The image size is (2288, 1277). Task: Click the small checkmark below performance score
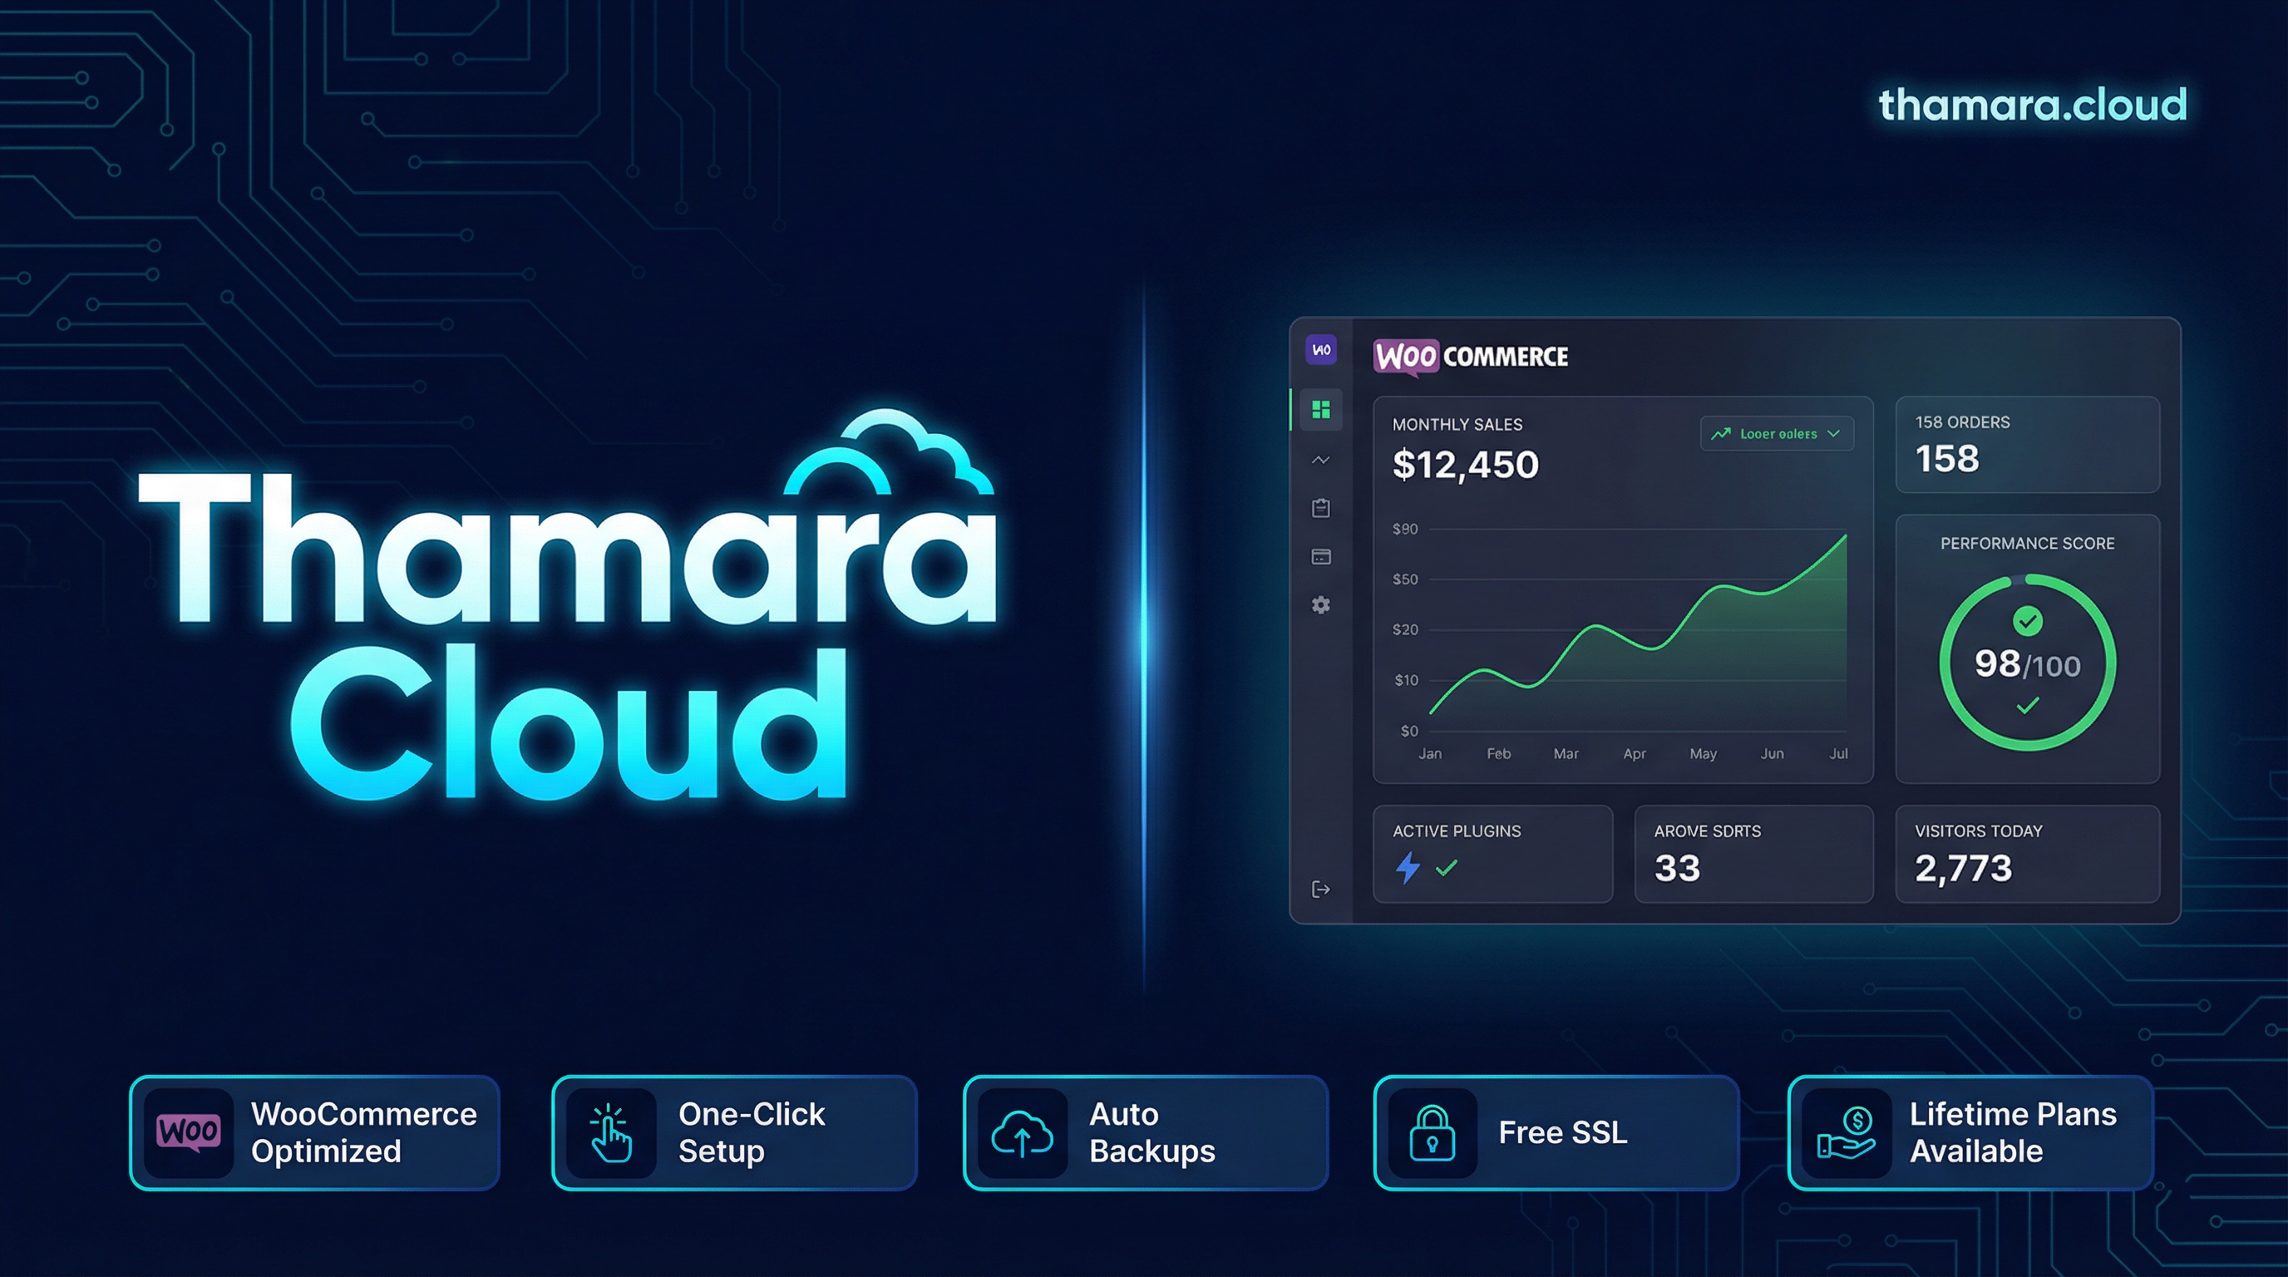(x=2027, y=706)
